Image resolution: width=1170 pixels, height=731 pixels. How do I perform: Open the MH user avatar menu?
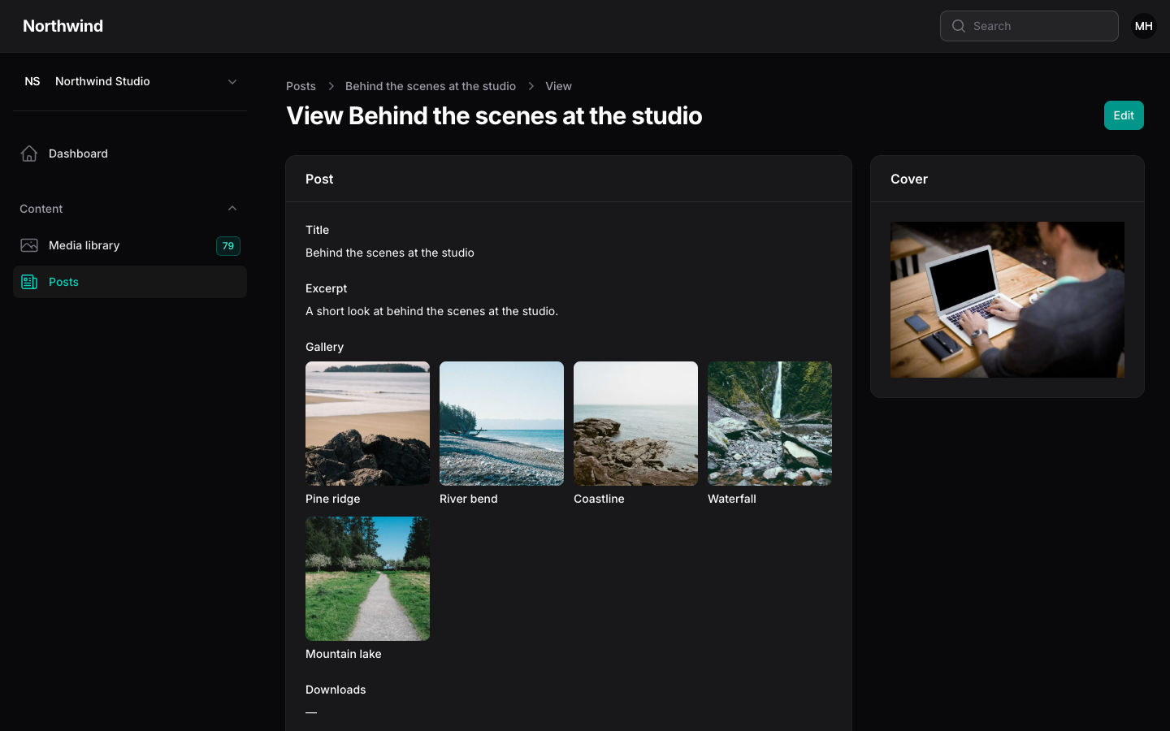coord(1144,26)
